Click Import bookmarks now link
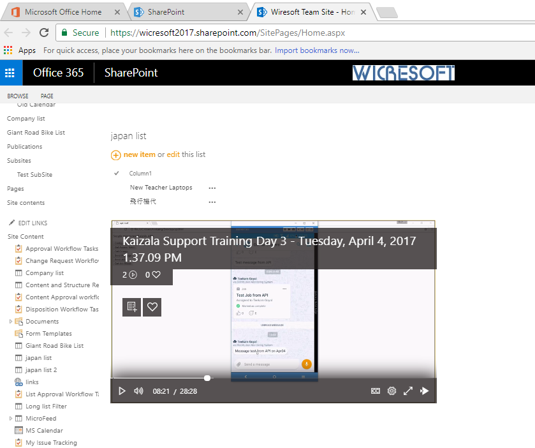 coord(317,50)
